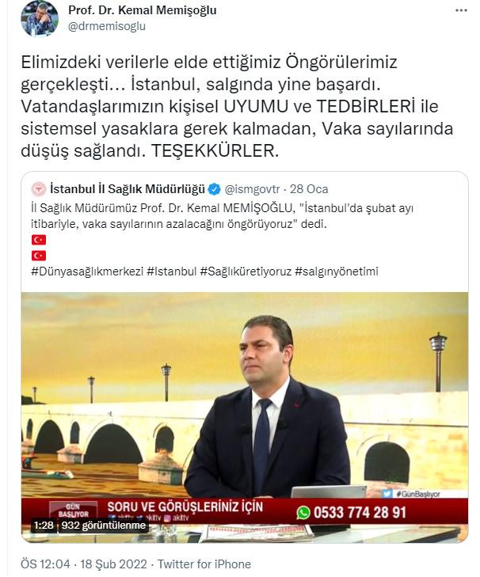This screenshot has width=480, height=577.
Task: Play the embedded video thumbnail
Action: (245, 417)
